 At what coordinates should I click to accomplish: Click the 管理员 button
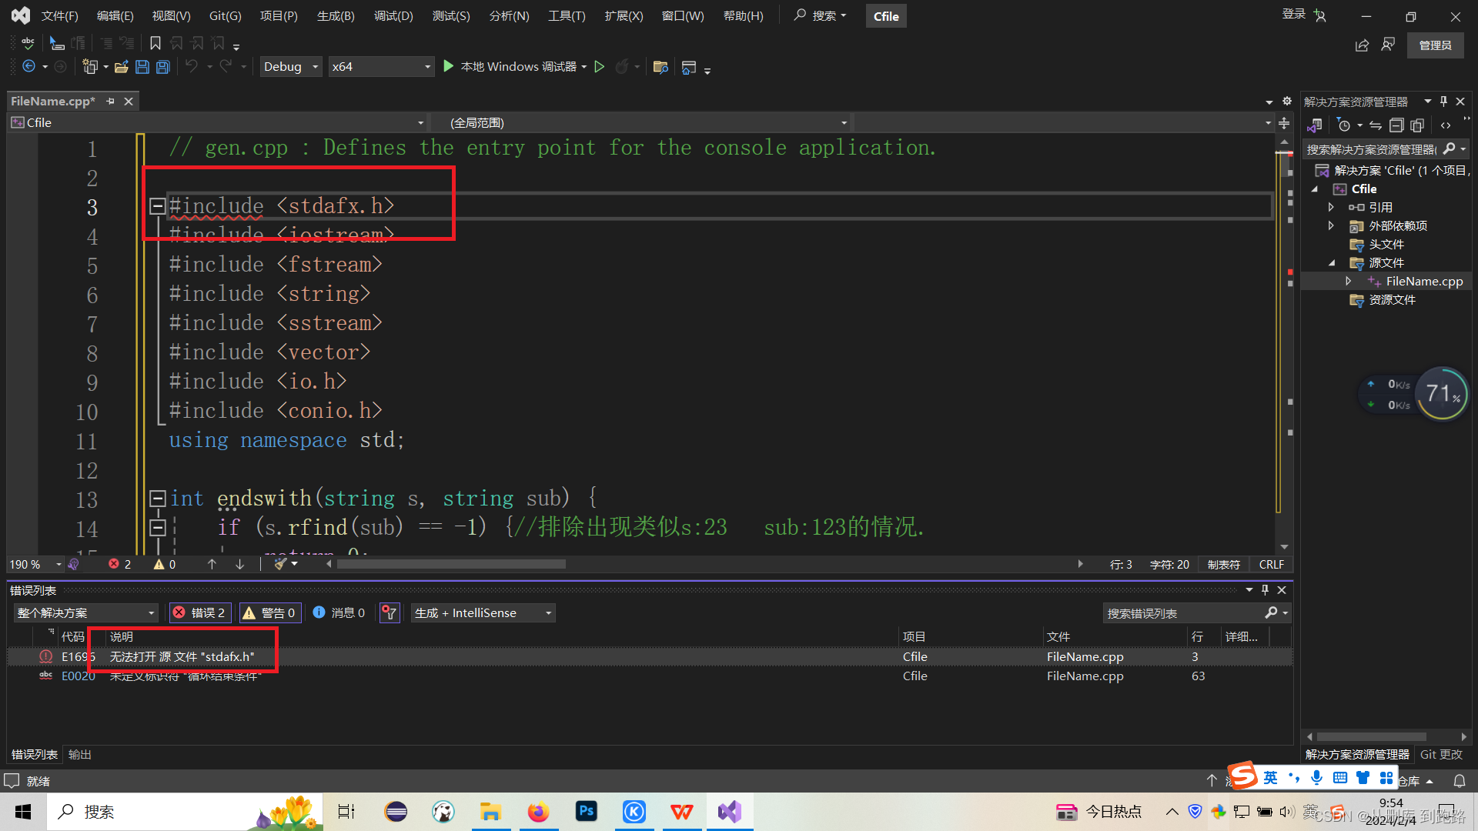[1436, 45]
